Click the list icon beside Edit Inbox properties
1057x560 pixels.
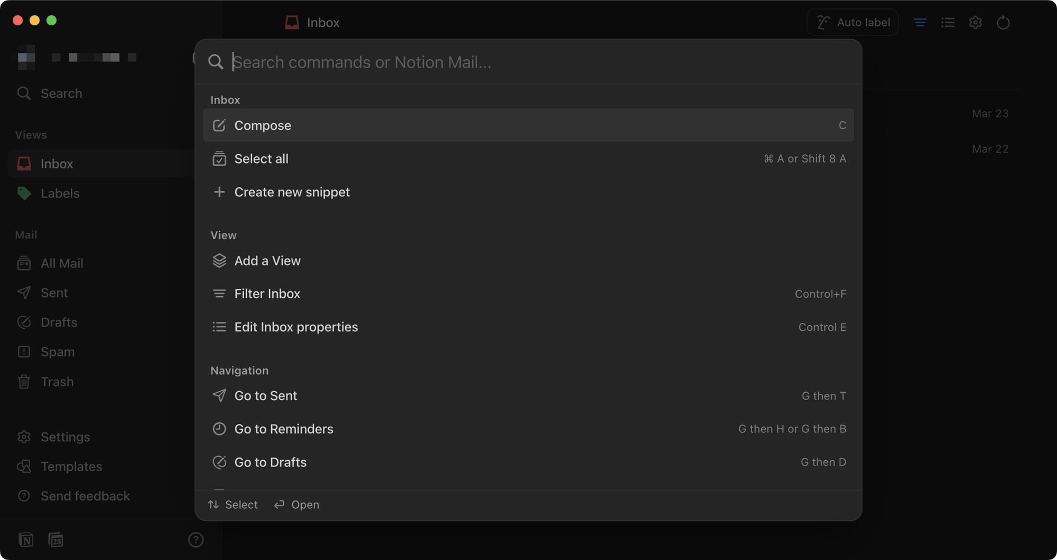[219, 327]
